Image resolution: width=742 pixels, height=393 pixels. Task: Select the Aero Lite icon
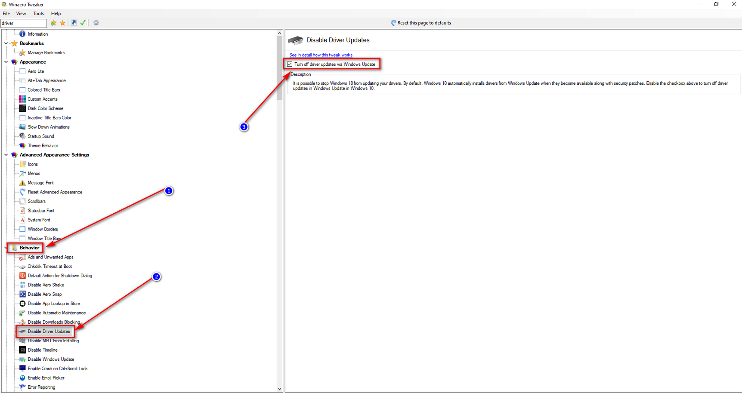22,71
